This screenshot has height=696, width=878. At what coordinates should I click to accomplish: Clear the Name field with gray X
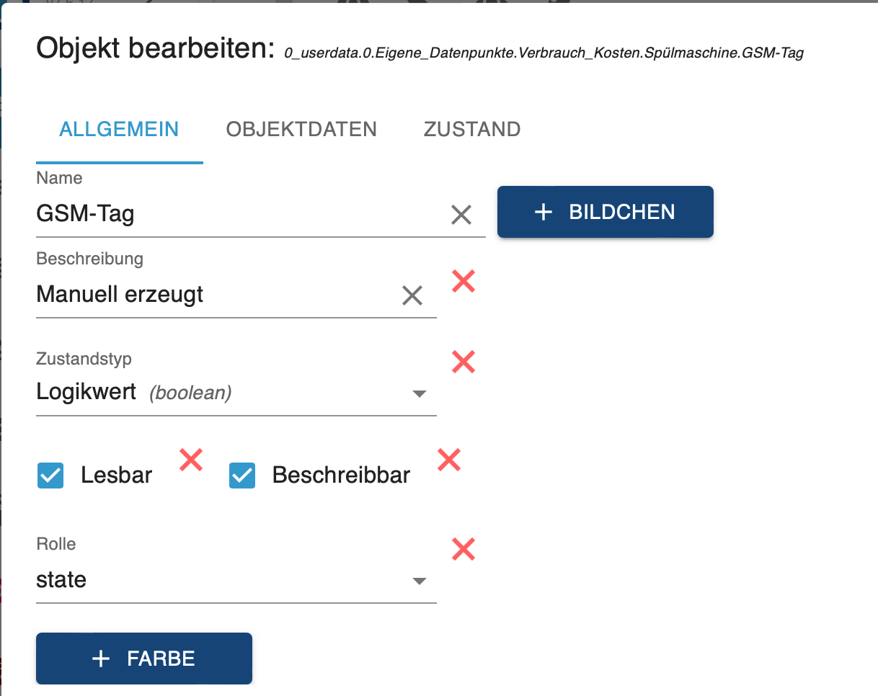click(461, 214)
